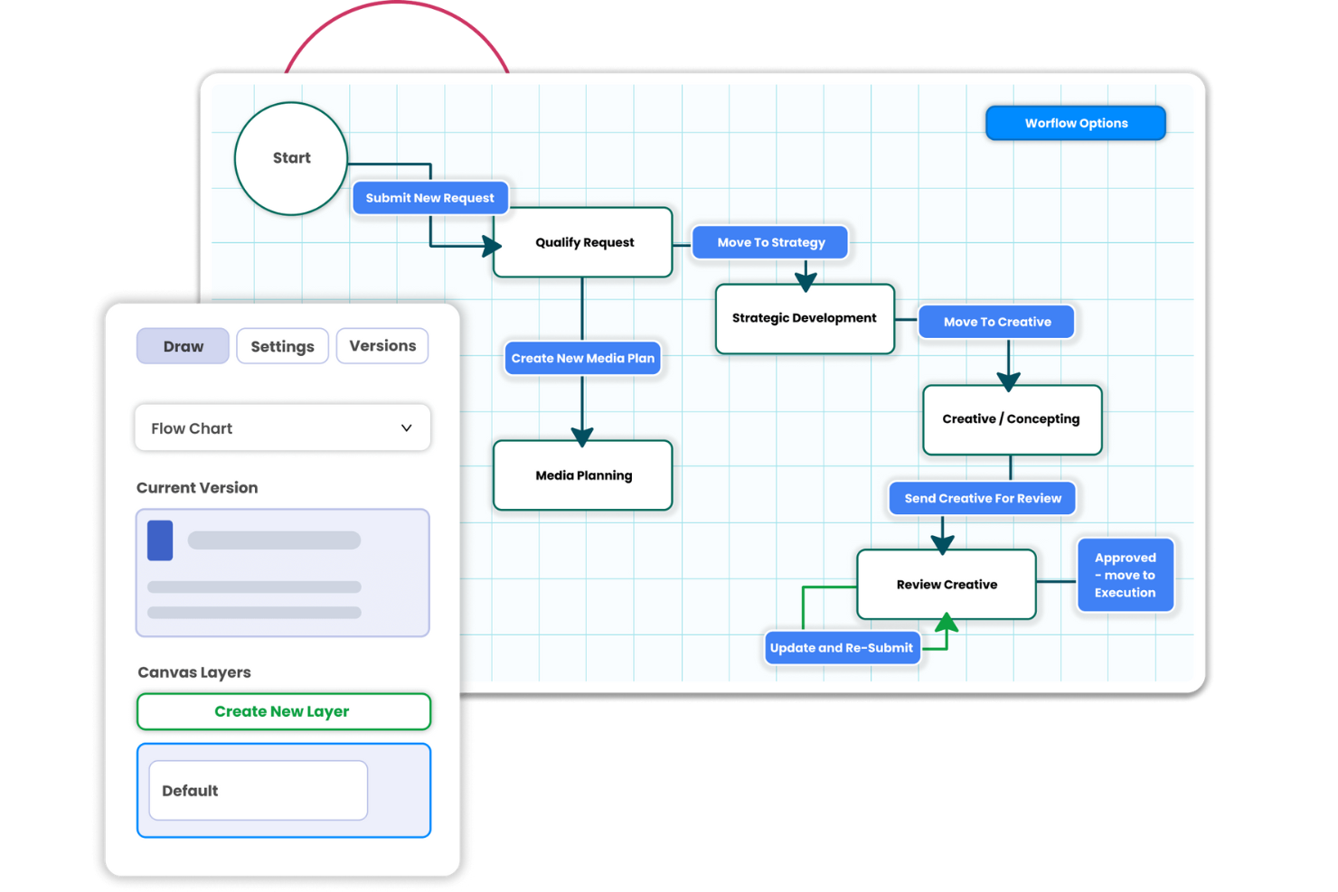The image size is (1338, 892).
Task: Switch to the Draw tab
Action: pos(183,346)
